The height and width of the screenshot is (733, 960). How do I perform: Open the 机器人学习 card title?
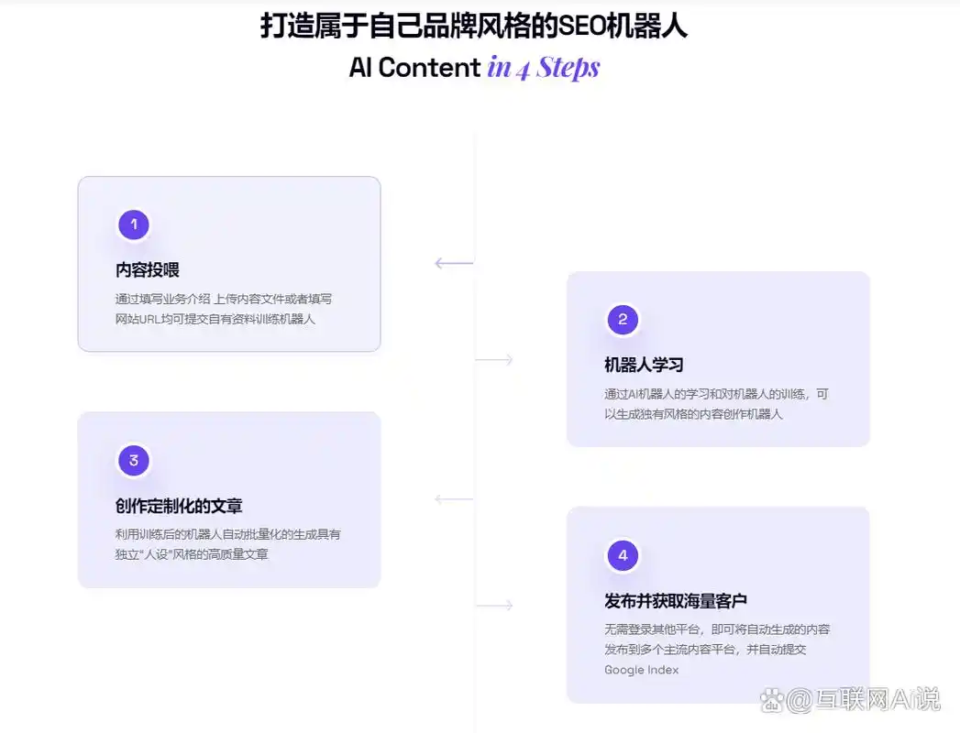[x=644, y=364]
